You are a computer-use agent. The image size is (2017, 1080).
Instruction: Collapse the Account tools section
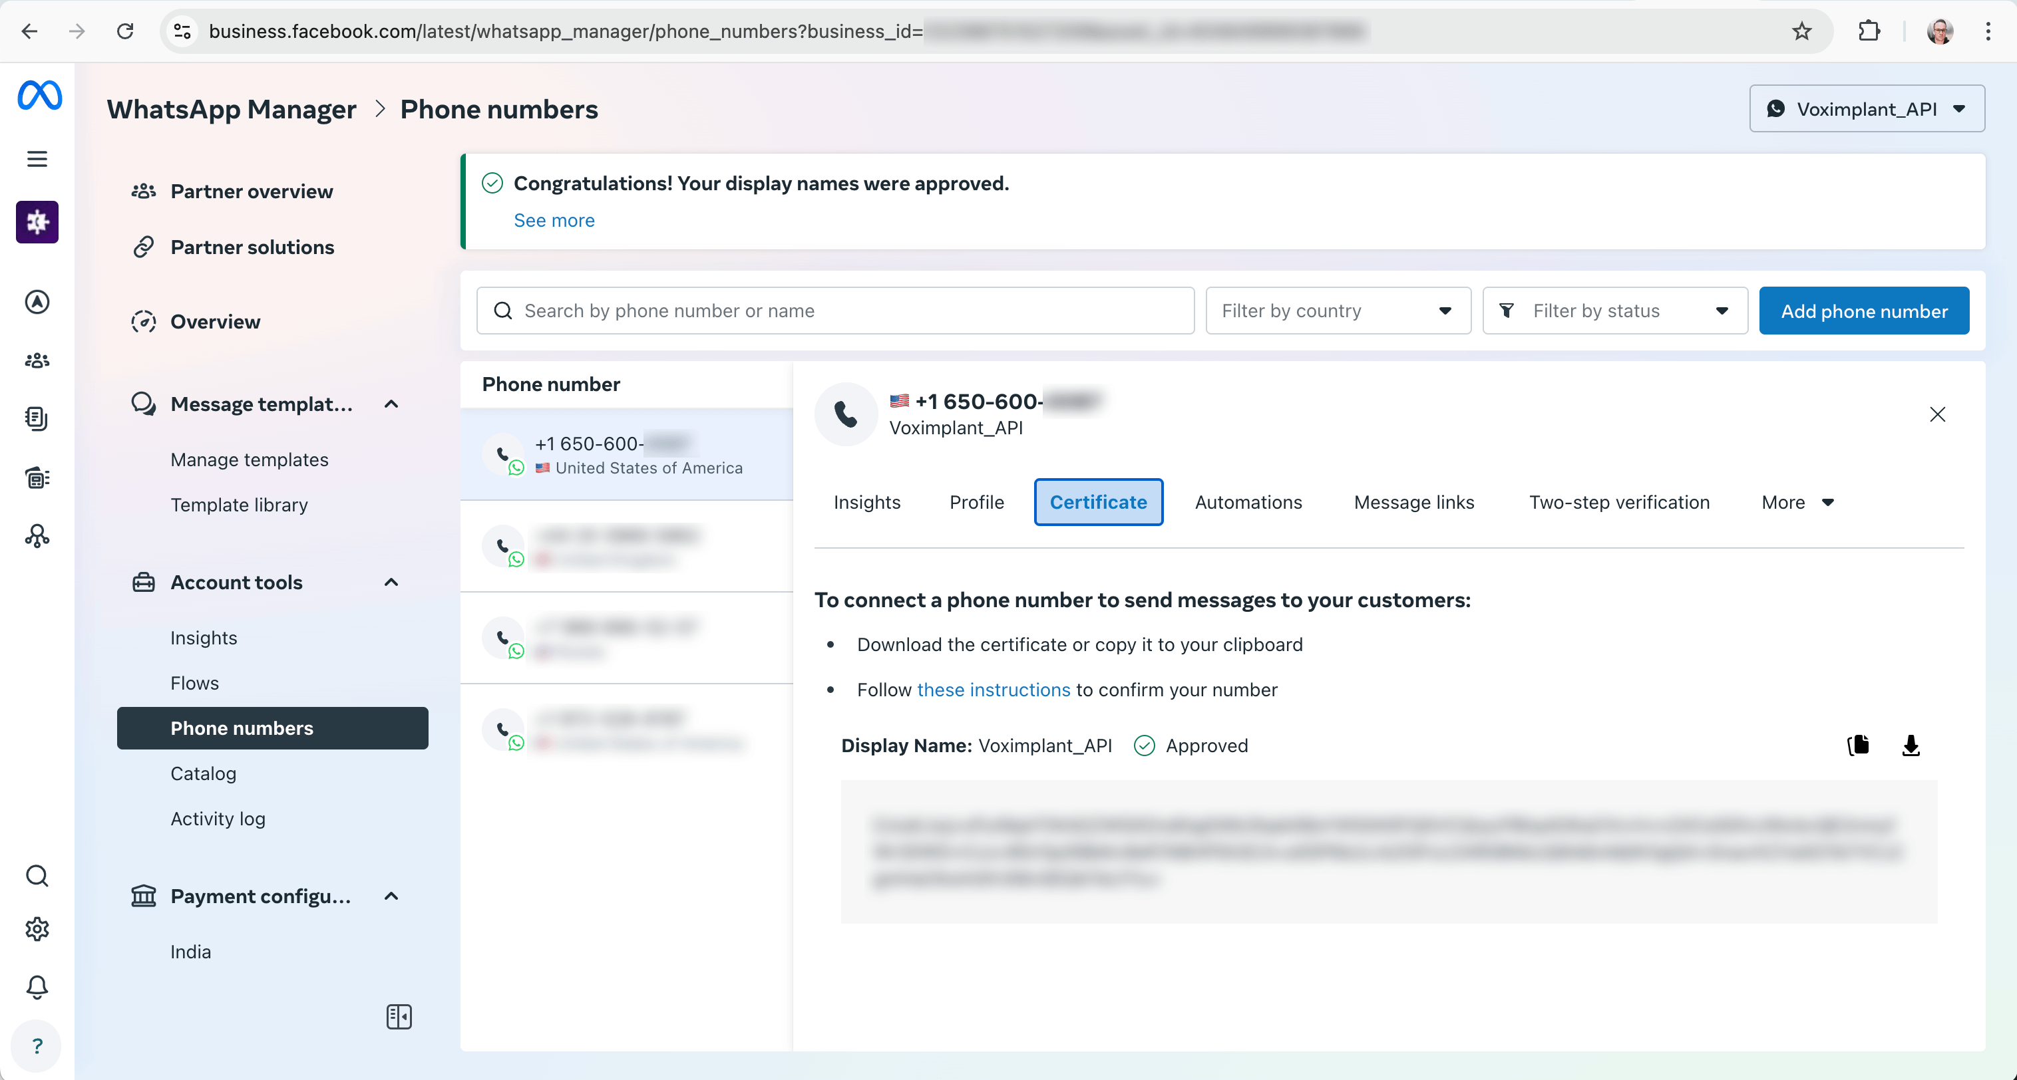(391, 583)
